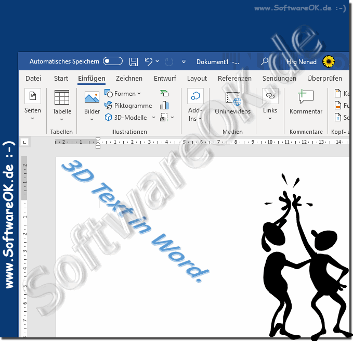Open the Datei tab

(33, 79)
